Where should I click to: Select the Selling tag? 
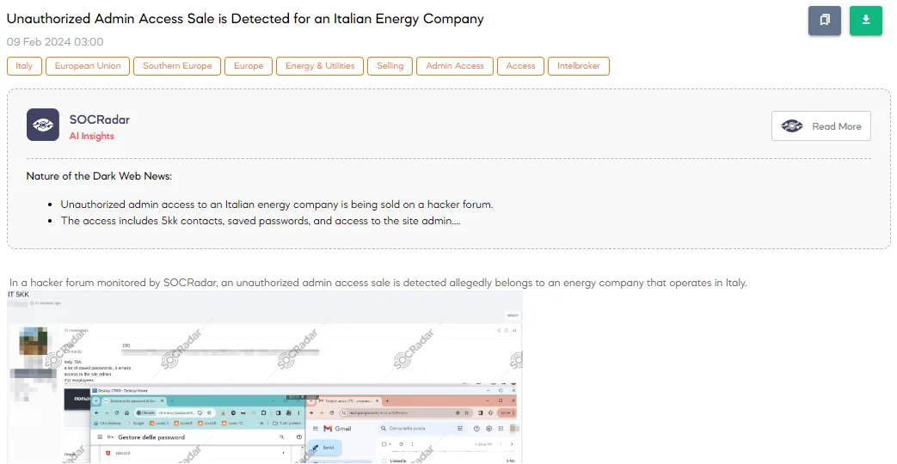pos(390,65)
